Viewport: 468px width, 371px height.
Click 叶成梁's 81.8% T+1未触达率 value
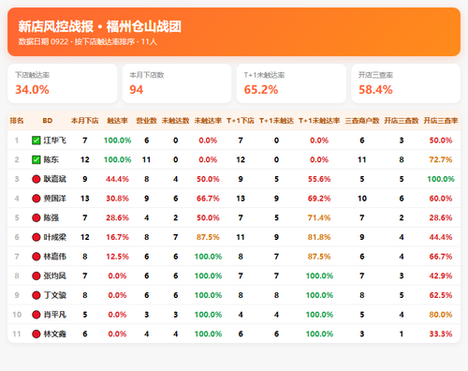click(319, 237)
